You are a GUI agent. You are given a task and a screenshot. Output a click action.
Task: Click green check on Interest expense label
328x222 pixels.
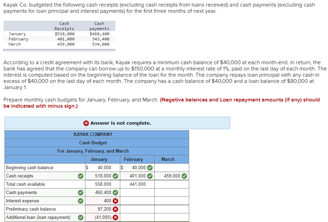click(x=81, y=201)
